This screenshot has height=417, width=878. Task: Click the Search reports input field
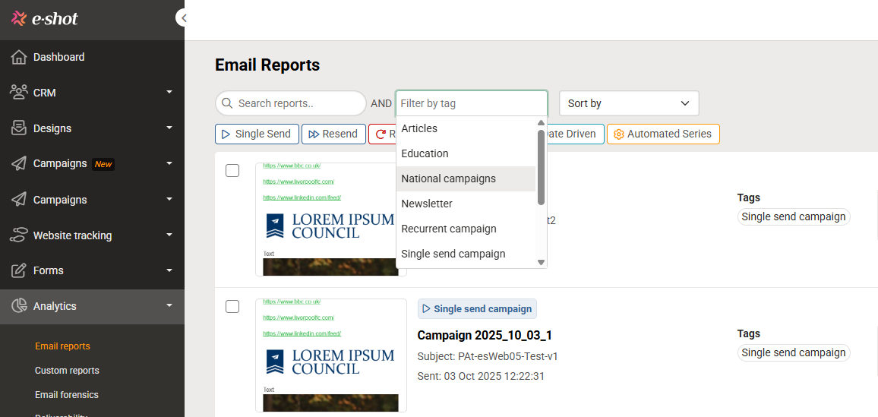pyautogui.click(x=291, y=103)
